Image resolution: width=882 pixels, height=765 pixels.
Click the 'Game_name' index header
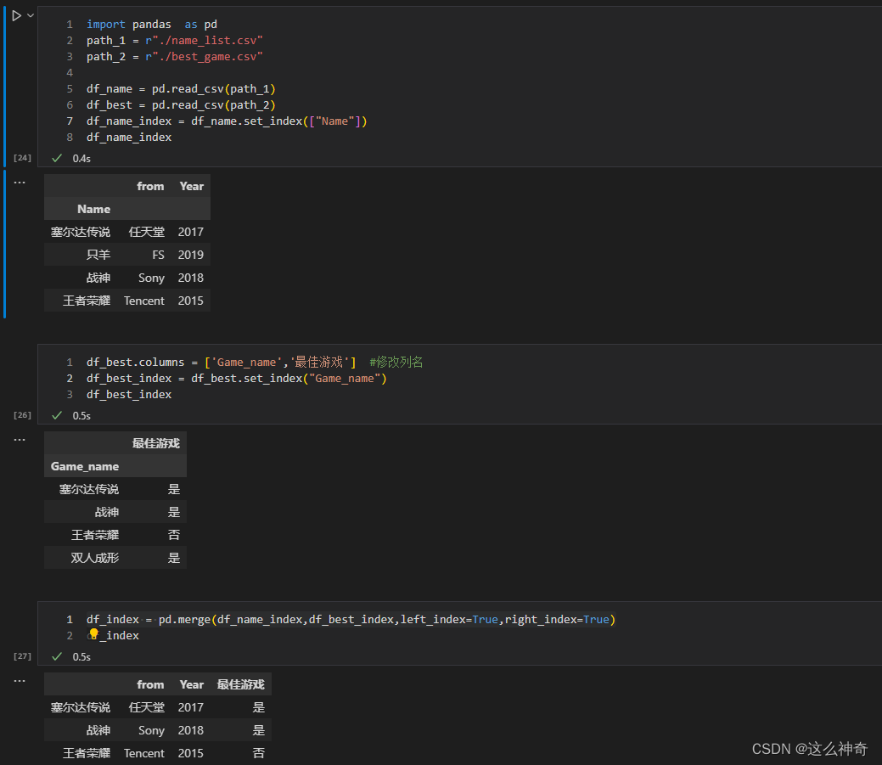[85, 466]
